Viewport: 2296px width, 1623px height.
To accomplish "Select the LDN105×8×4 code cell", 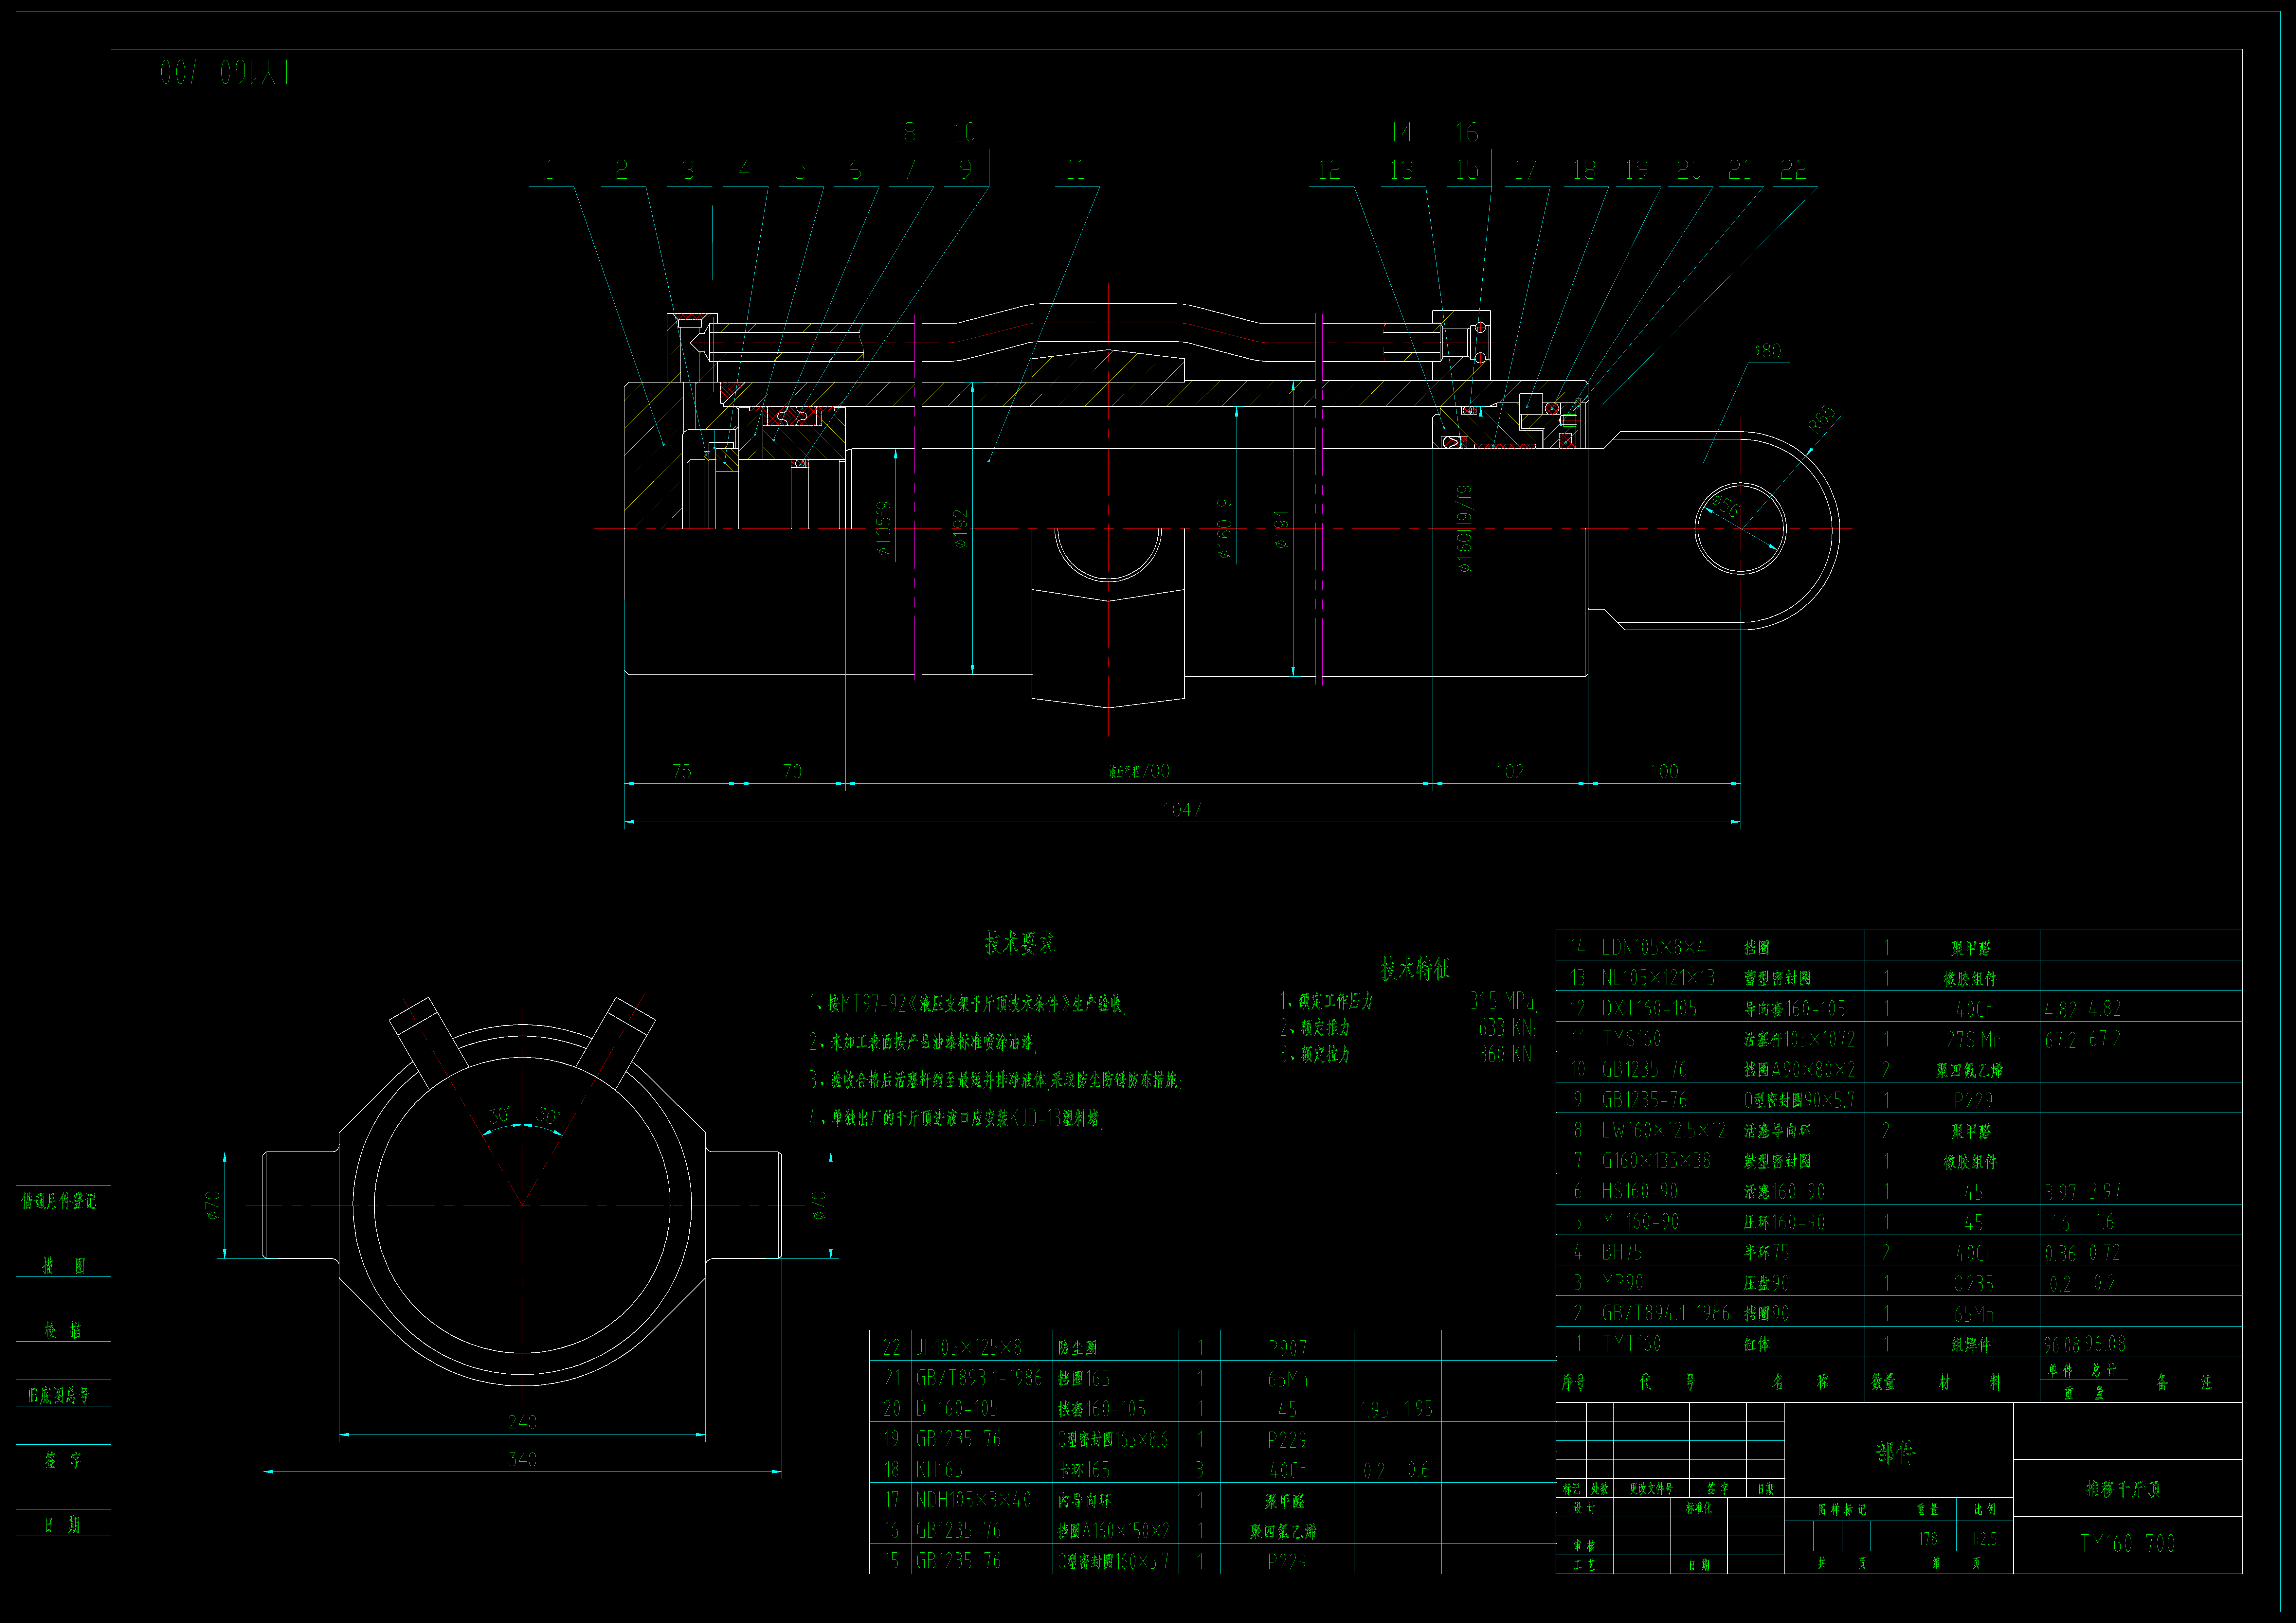I will 1654,947.
